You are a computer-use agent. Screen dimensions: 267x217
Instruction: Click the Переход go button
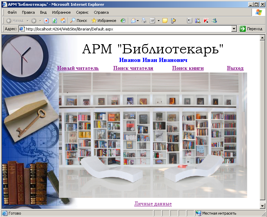point(251,29)
